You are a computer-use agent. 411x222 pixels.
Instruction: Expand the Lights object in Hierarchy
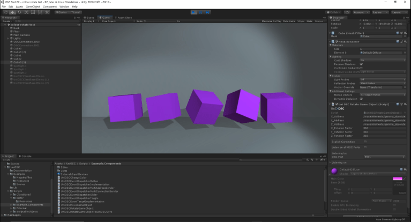point(9,39)
